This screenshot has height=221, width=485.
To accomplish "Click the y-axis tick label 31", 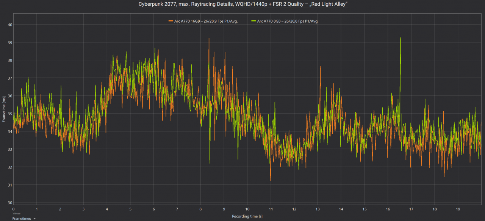I will (10, 184).
